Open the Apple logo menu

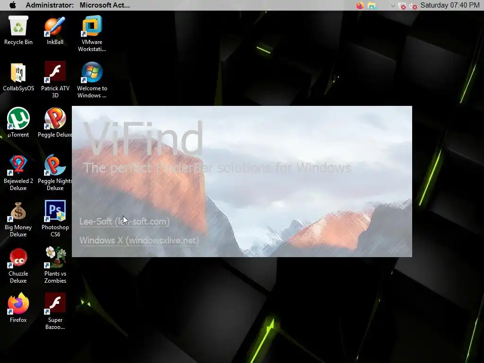pyautogui.click(x=13, y=5)
